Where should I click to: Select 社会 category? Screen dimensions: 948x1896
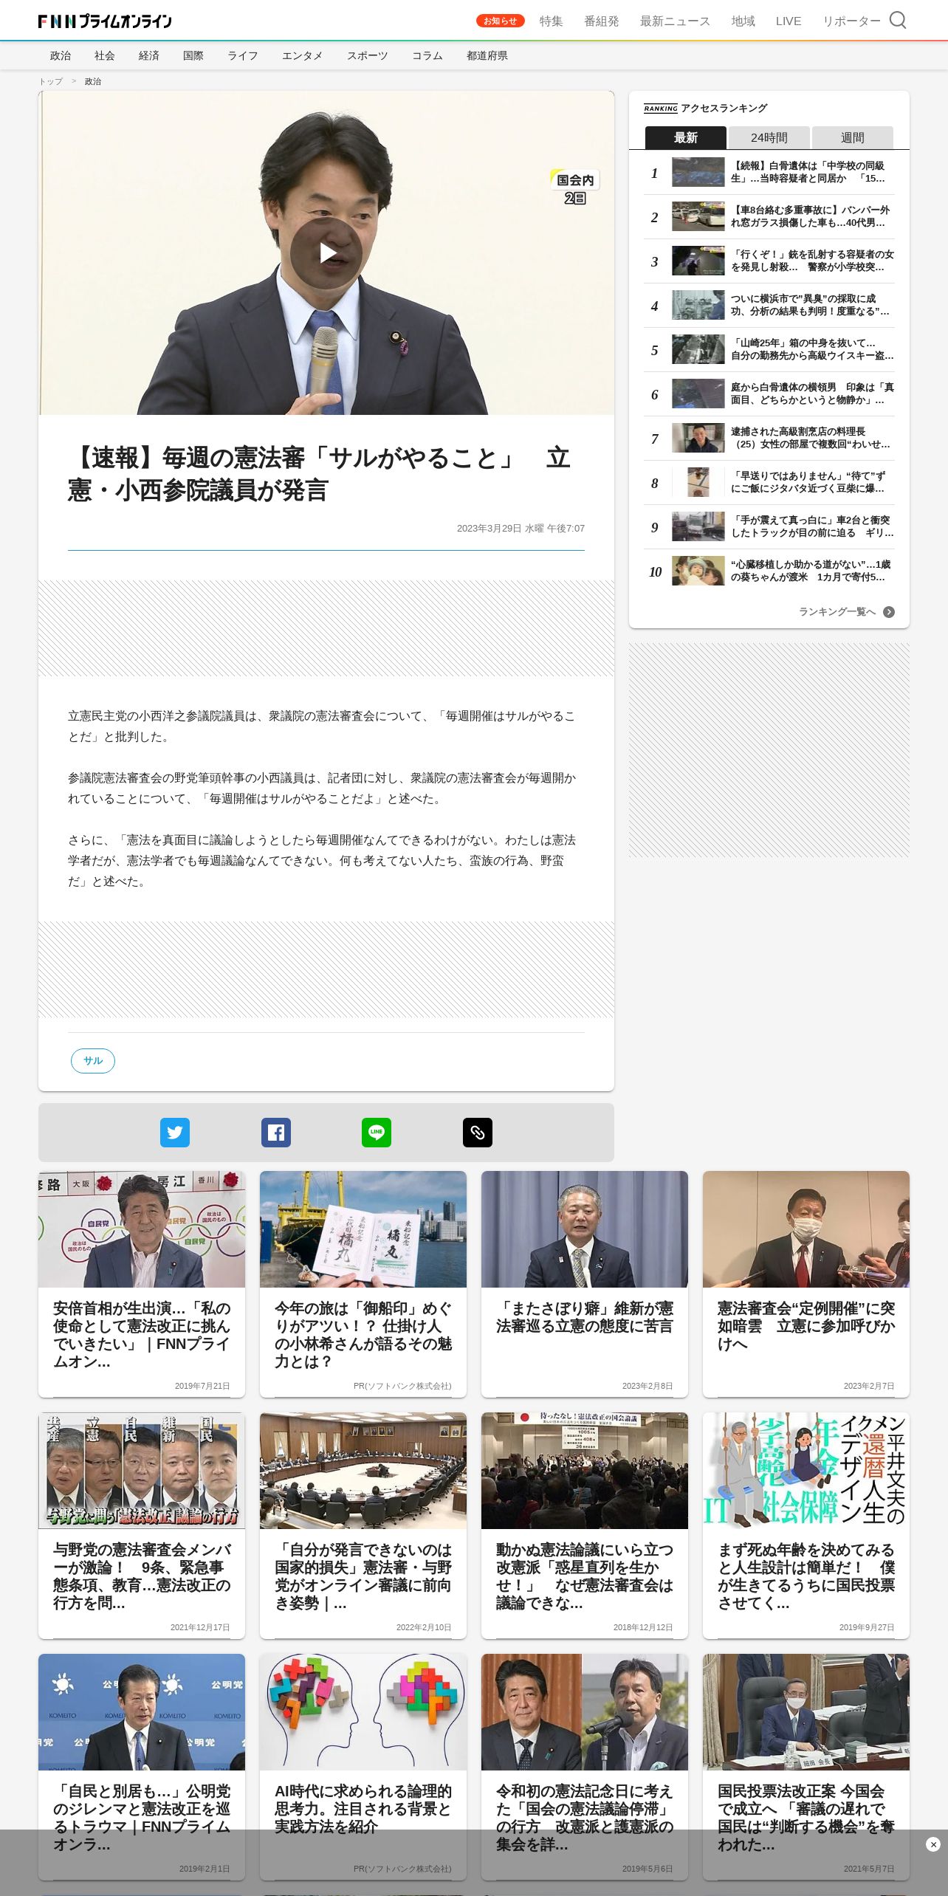point(105,55)
